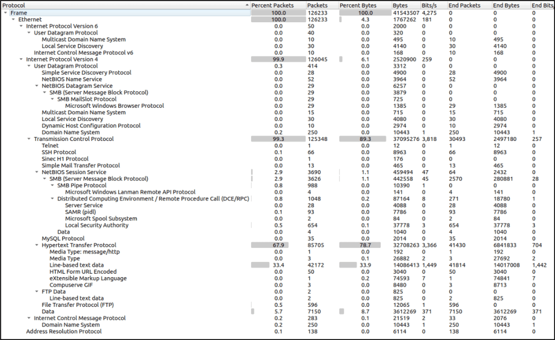Image resolution: width=555 pixels, height=340 pixels.
Task: Select the Compuserve GIF row
Action: [x=72, y=285]
